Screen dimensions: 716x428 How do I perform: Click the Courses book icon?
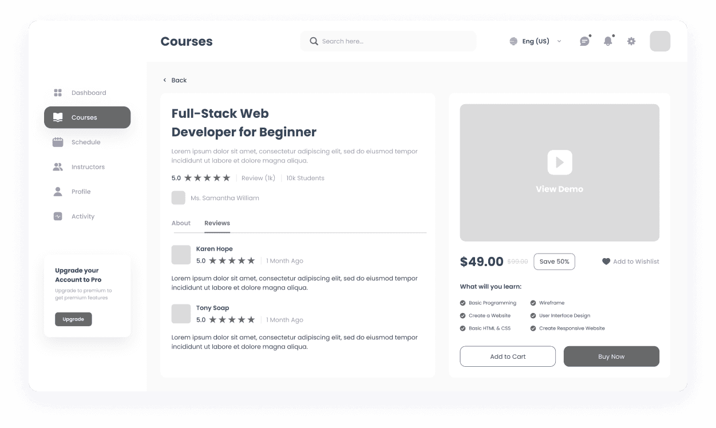[x=58, y=117]
